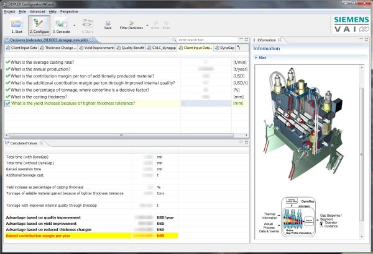Click value cell for yield increase question
373x254 pixels.
(206, 103)
